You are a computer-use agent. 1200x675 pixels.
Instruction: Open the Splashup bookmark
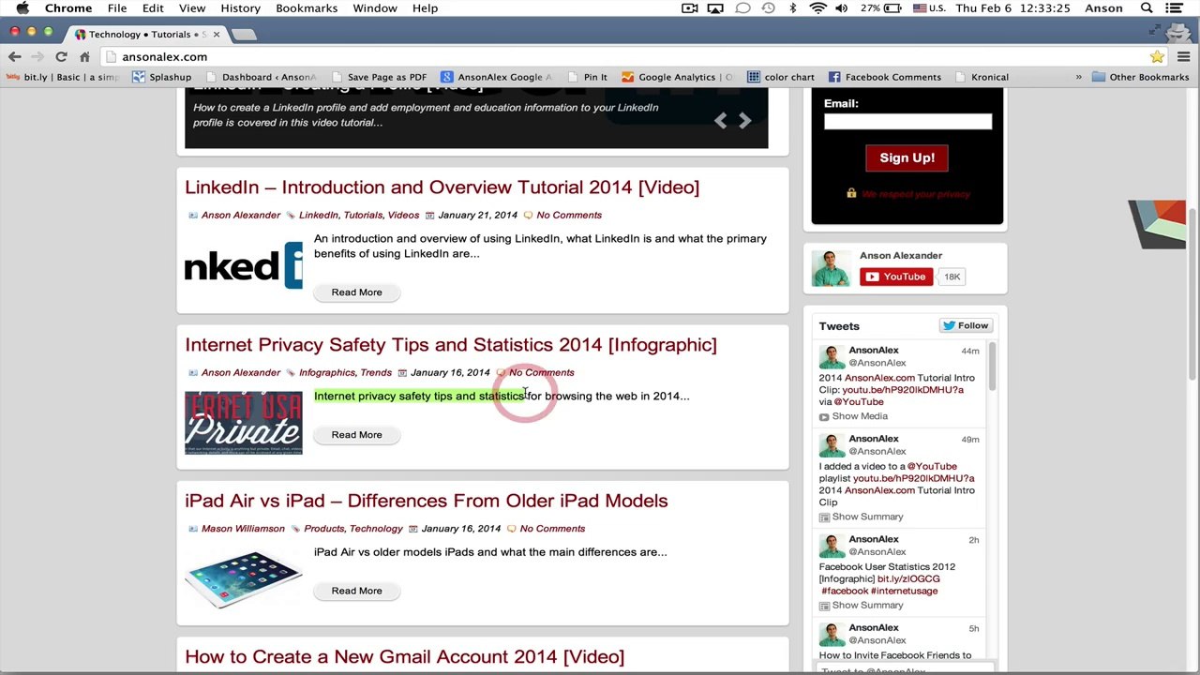[161, 77]
